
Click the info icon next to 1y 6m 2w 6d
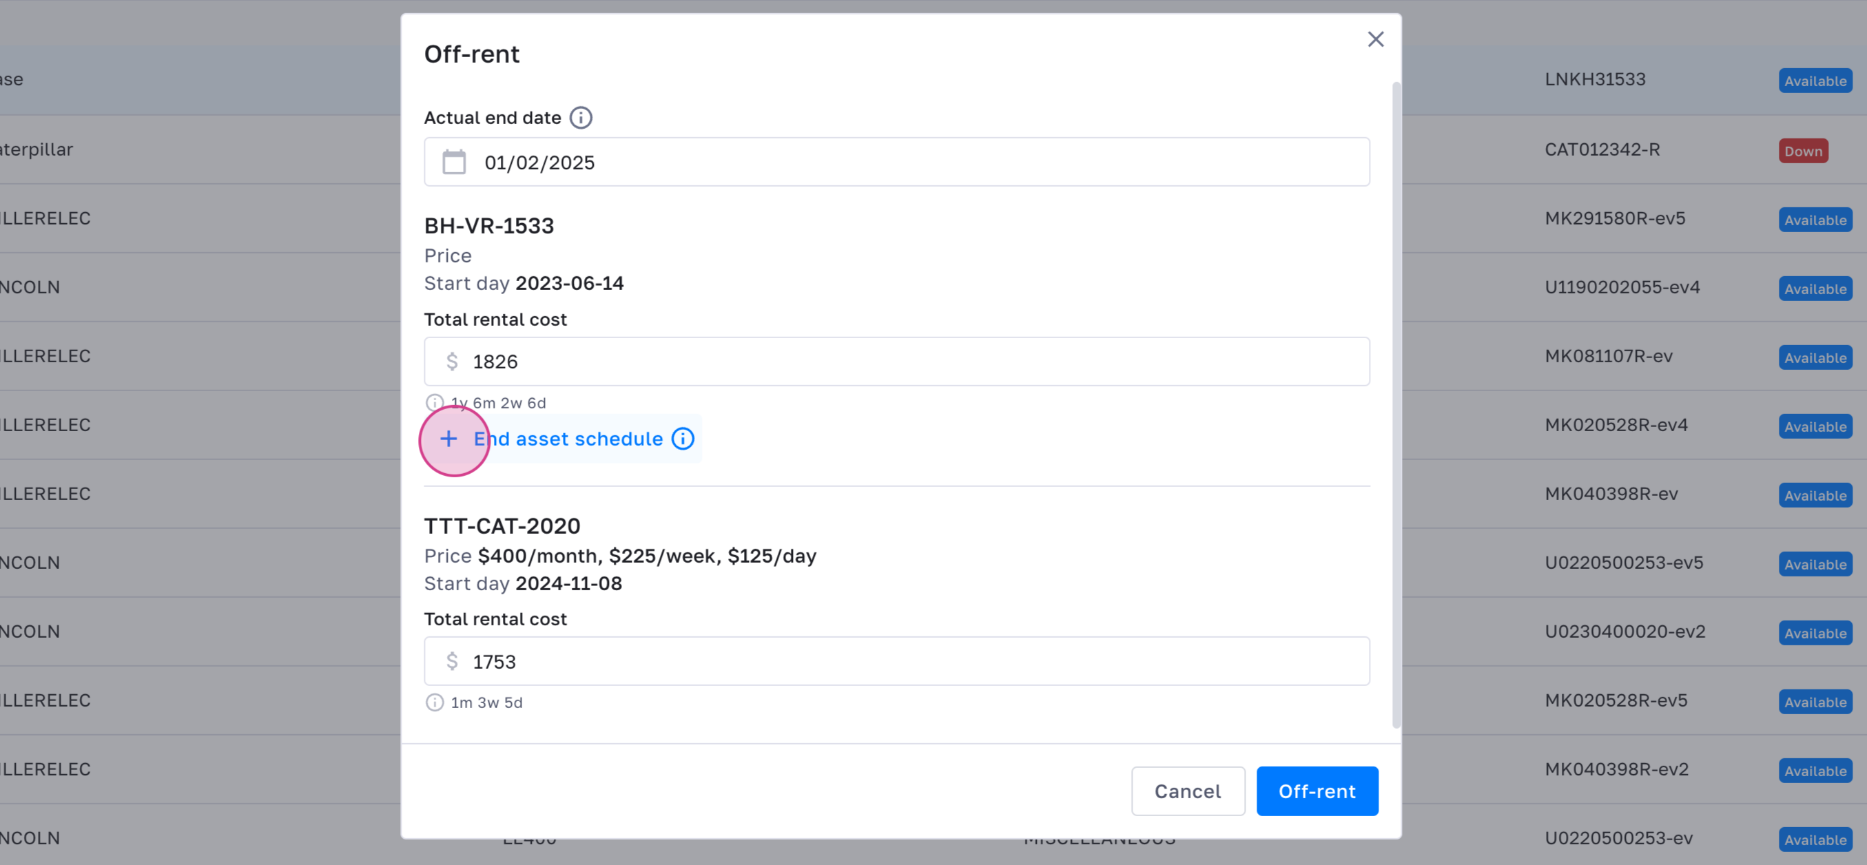coord(434,402)
